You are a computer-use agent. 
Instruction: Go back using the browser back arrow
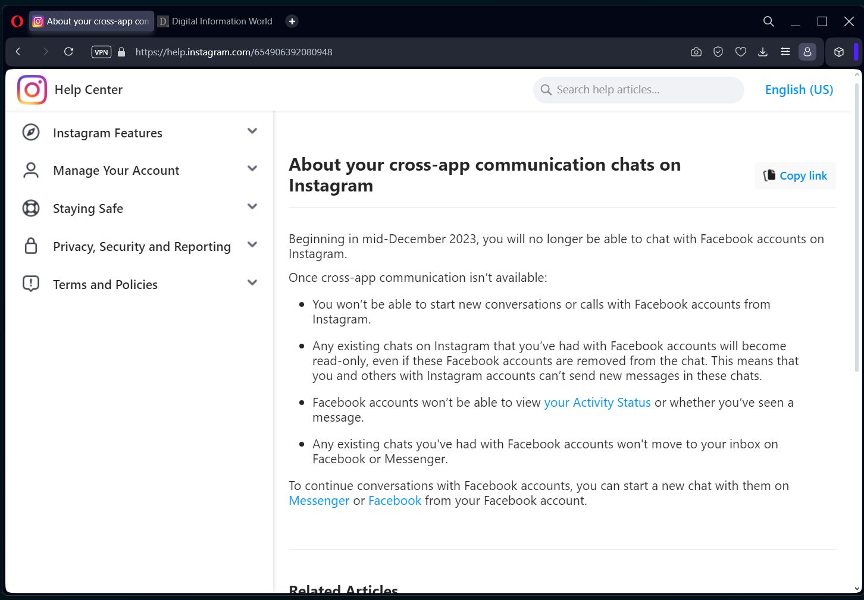click(18, 52)
